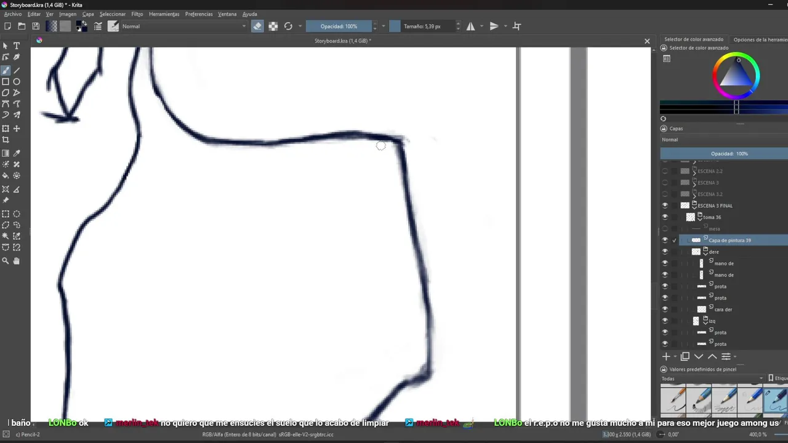
Task: Create a new document from toolbar
Action: [x=7, y=26]
